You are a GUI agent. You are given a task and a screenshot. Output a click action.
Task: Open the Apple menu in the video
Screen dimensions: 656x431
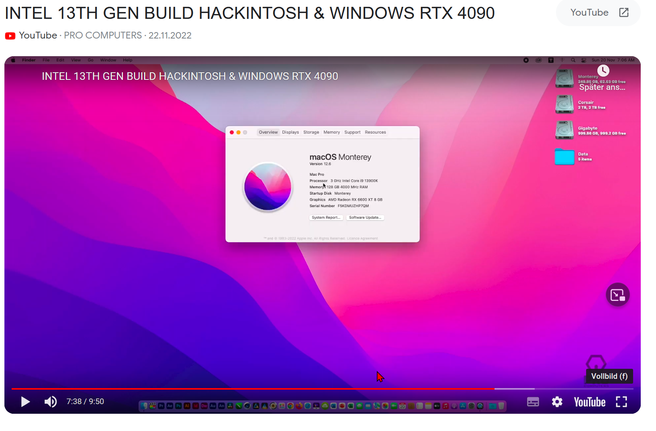(x=13, y=60)
